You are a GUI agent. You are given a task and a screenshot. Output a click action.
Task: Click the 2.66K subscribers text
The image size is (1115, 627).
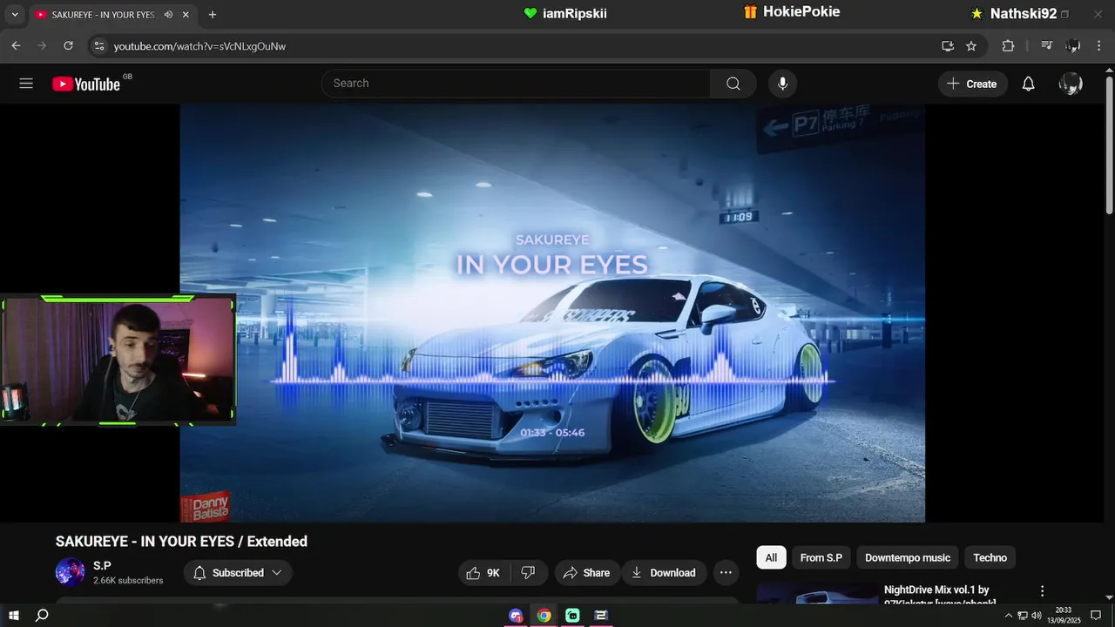pyautogui.click(x=128, y=580)
